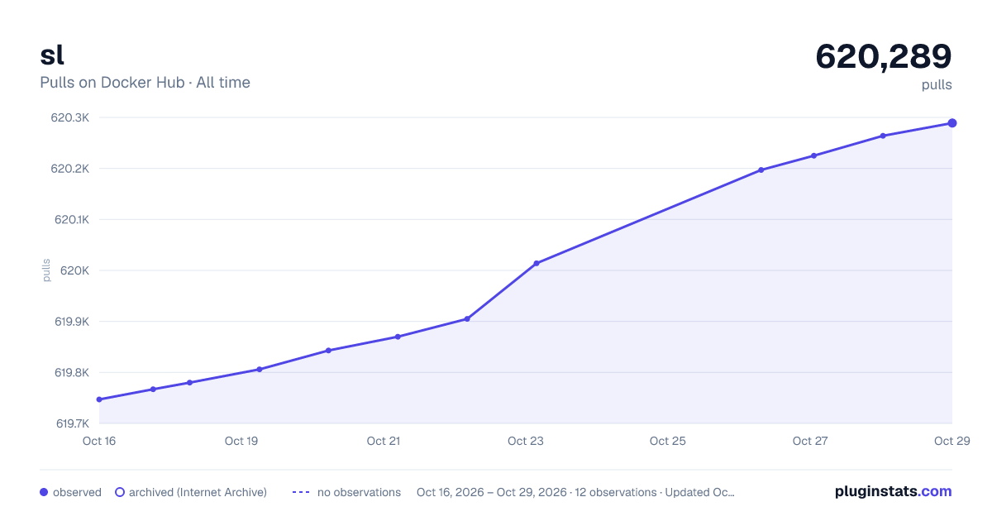Click the 620.3K y-axis label

(x=70, y=117)
